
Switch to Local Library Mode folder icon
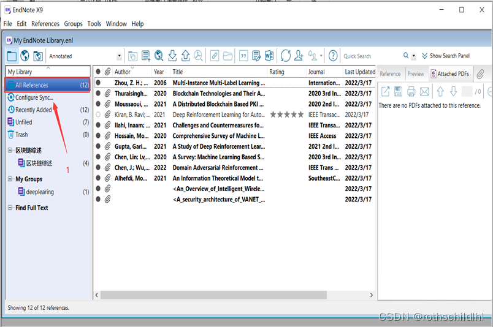(12, 56)
